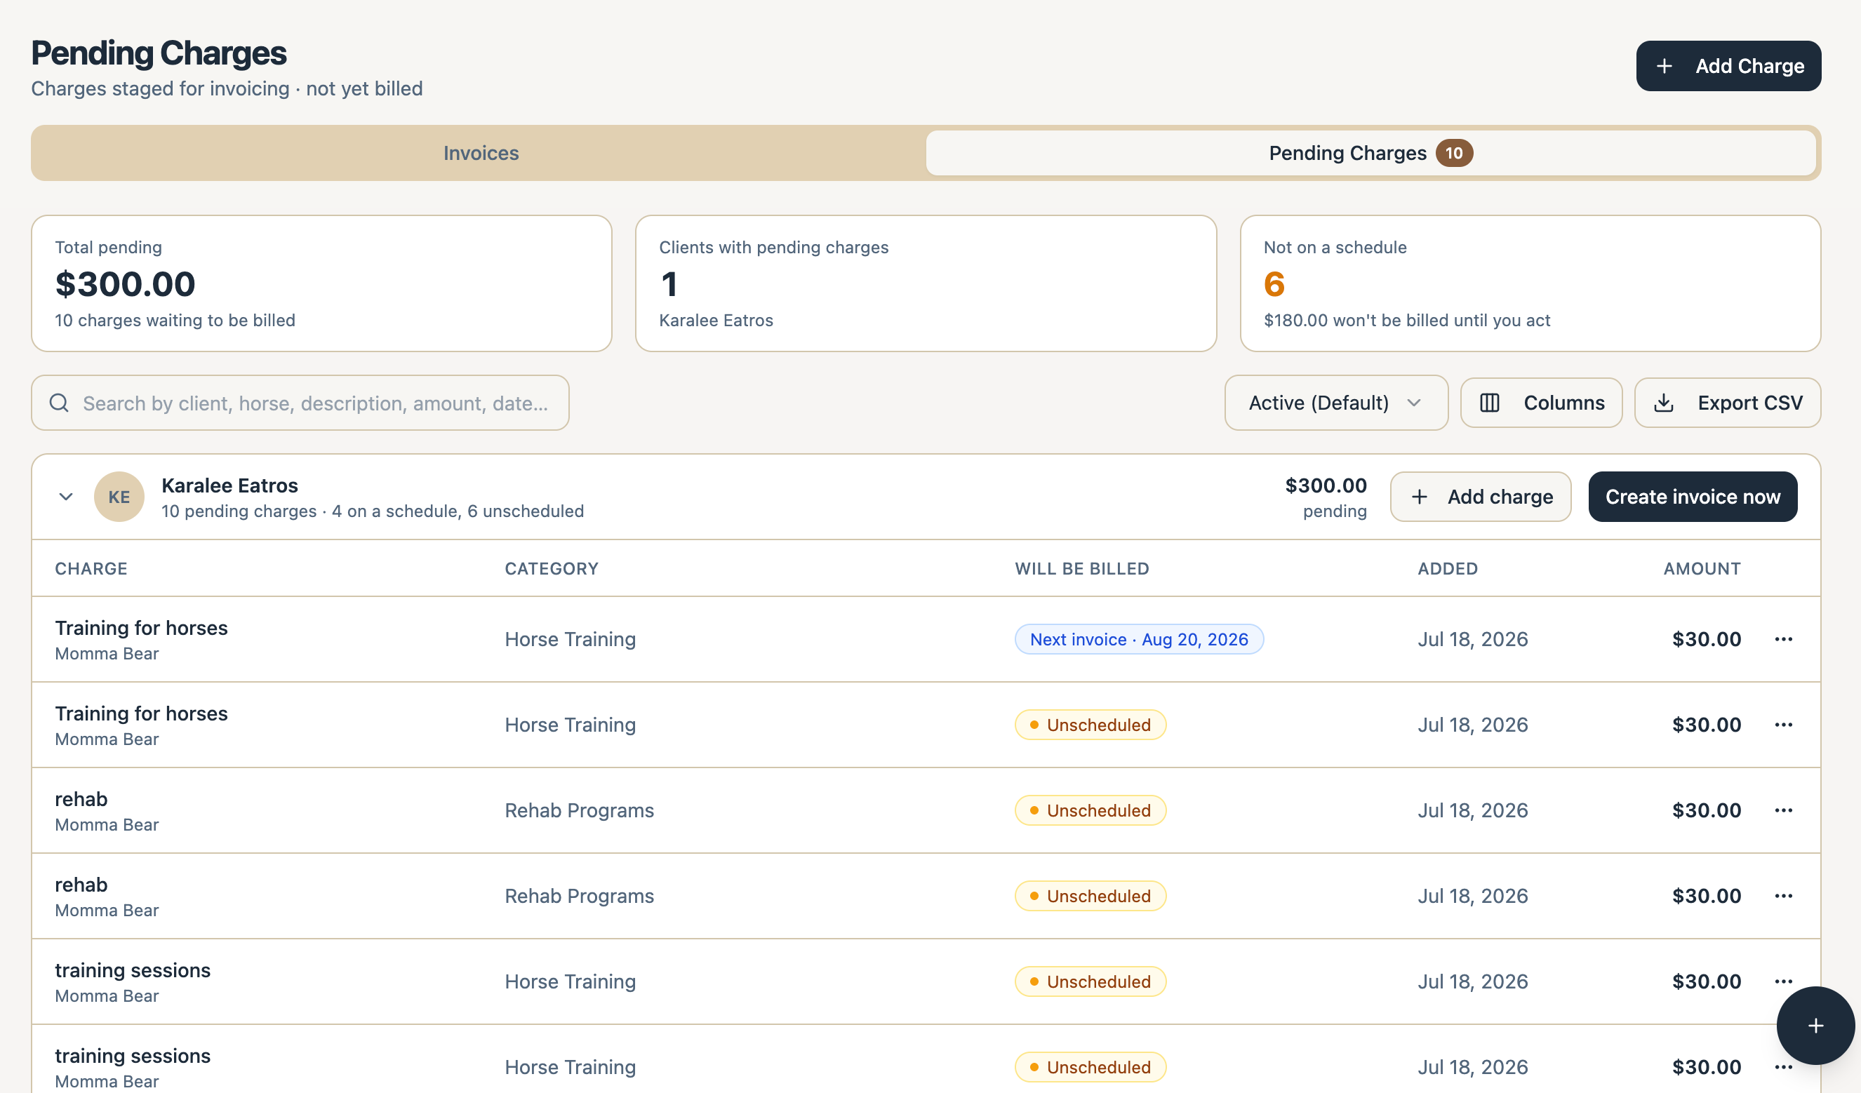Click the CHARGE column header
The image size is (1861, 1093).
(91, 568)
